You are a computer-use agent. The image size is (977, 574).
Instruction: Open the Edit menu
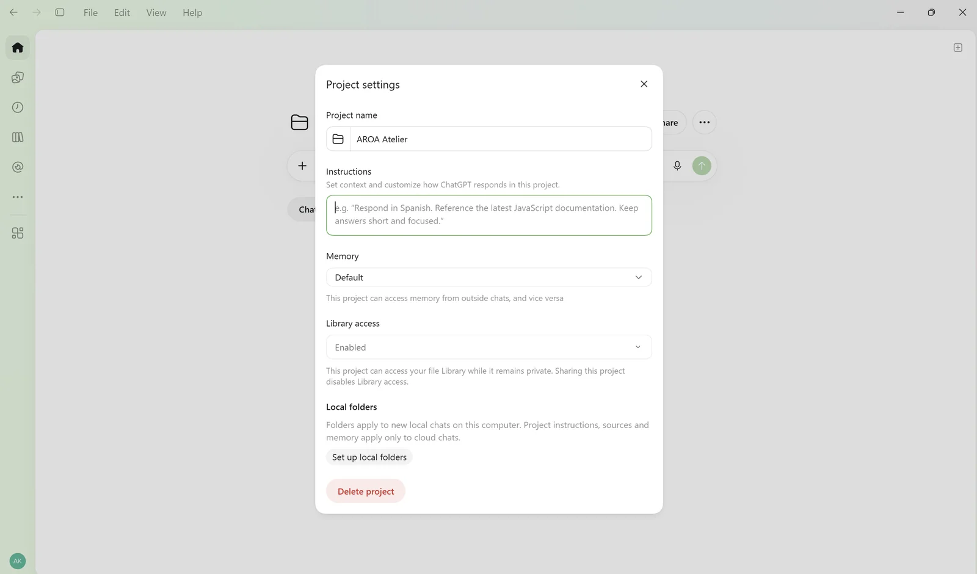(122, 12)
